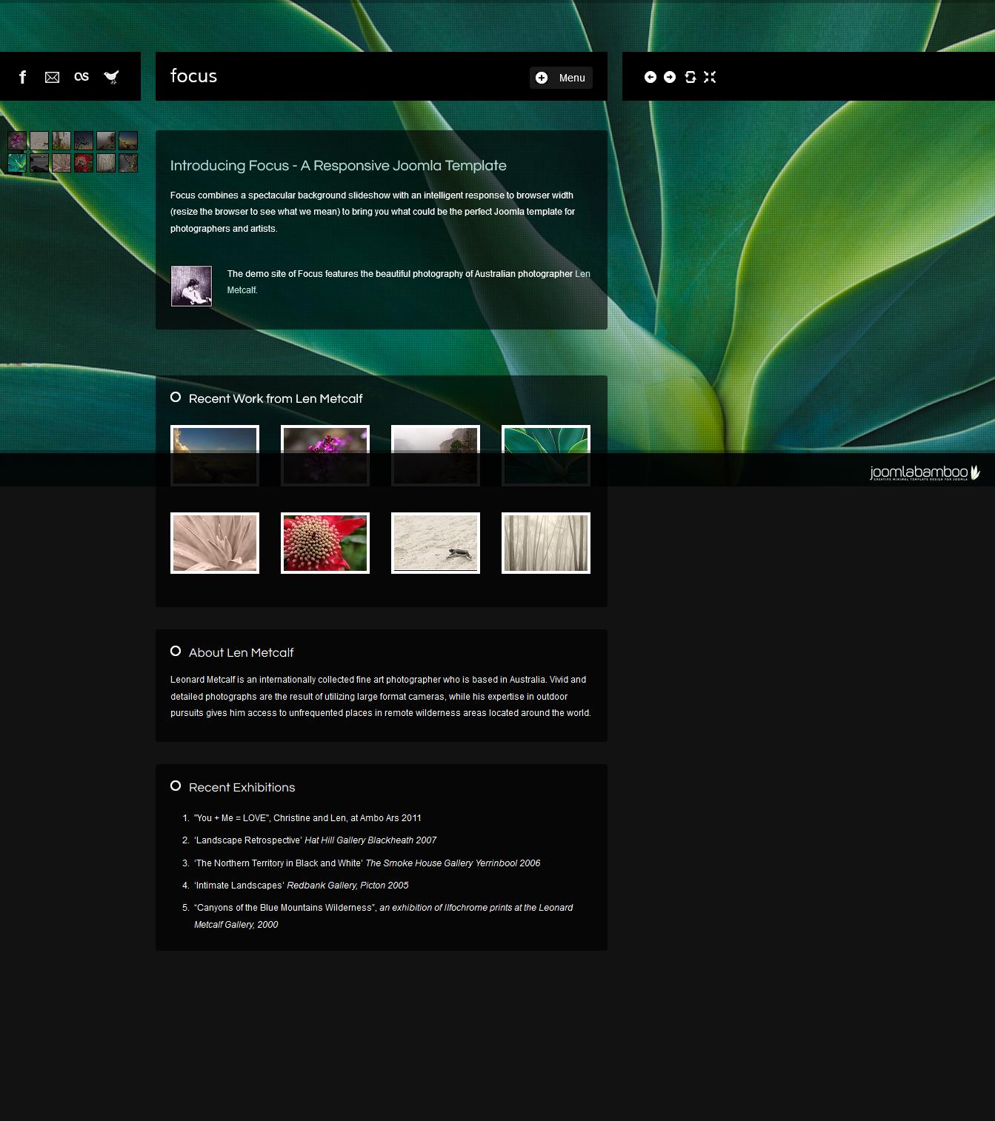Select small dark rocky shoreline thumbnail

pos(39,163)
